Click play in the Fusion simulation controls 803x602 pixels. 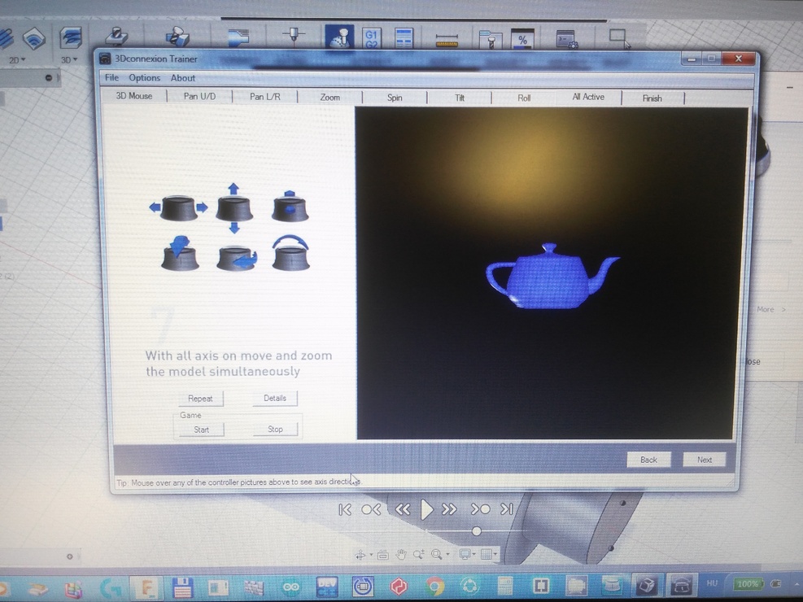(426, 509)
